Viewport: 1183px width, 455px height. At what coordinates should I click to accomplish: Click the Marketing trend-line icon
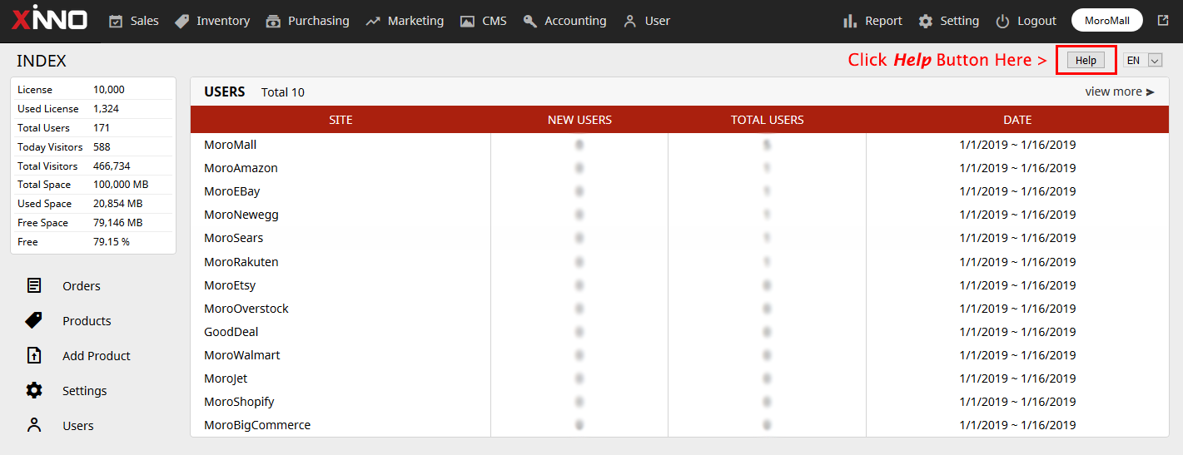tap(373, 21)
